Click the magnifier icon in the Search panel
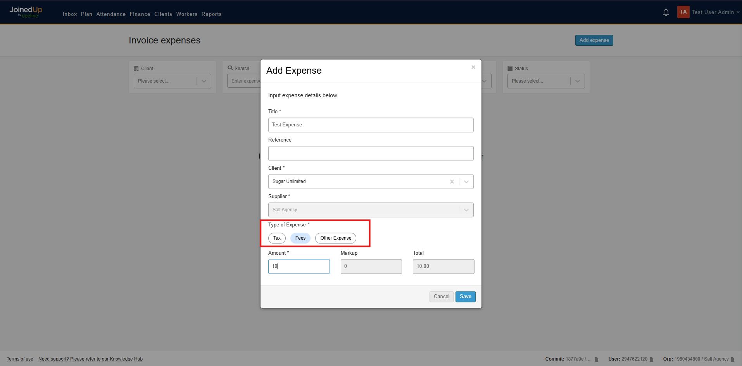Screen dimensions: 742x366 (231, 68)
